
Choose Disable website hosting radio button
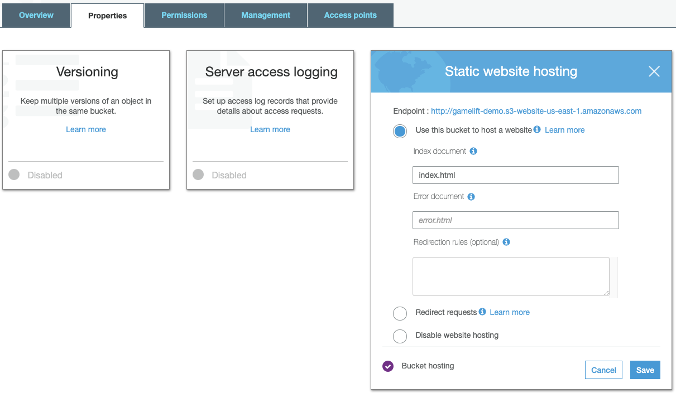[400, 336]
